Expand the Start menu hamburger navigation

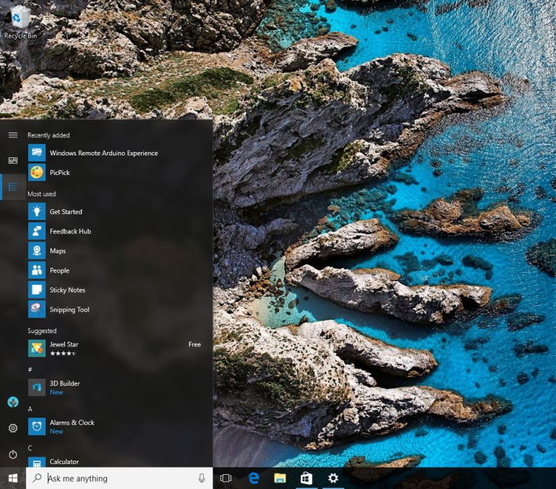[x=13, y=135]
